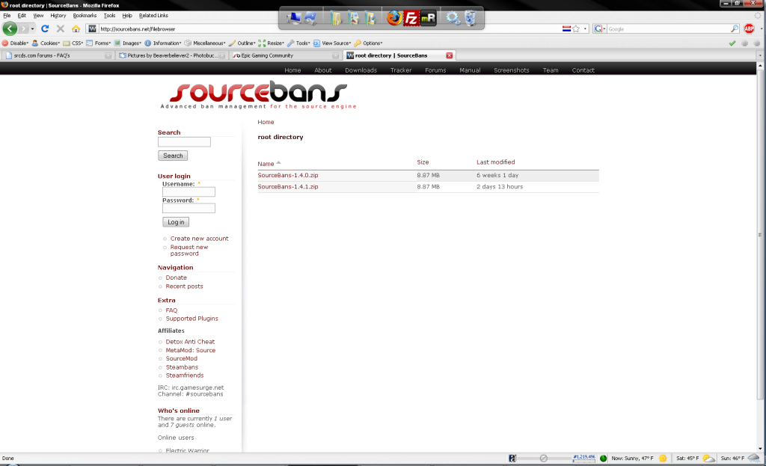Sort the file list by Name column

click(266, 163)
